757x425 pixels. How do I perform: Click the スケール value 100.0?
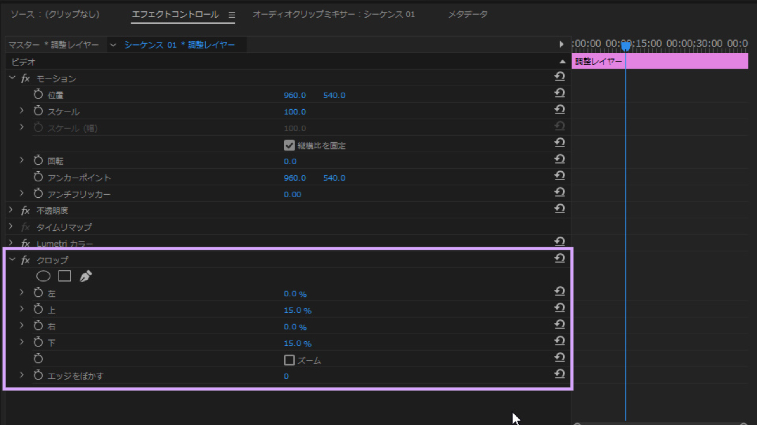pyautogui.click(x=295, y=112)
